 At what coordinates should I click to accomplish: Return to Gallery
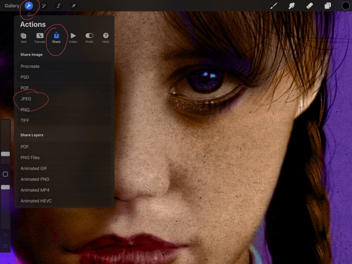coord(12,6)
